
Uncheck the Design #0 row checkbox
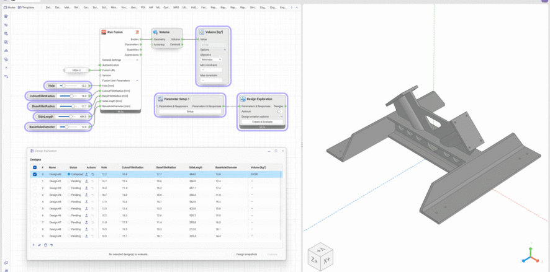click(35, 174)
